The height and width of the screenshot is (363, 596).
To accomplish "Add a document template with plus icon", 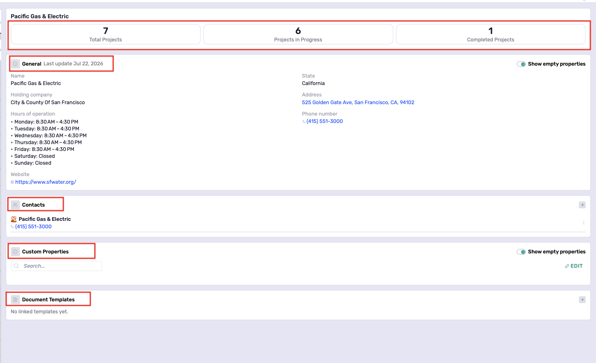I will pyautogui.click(x=582, y=300).
